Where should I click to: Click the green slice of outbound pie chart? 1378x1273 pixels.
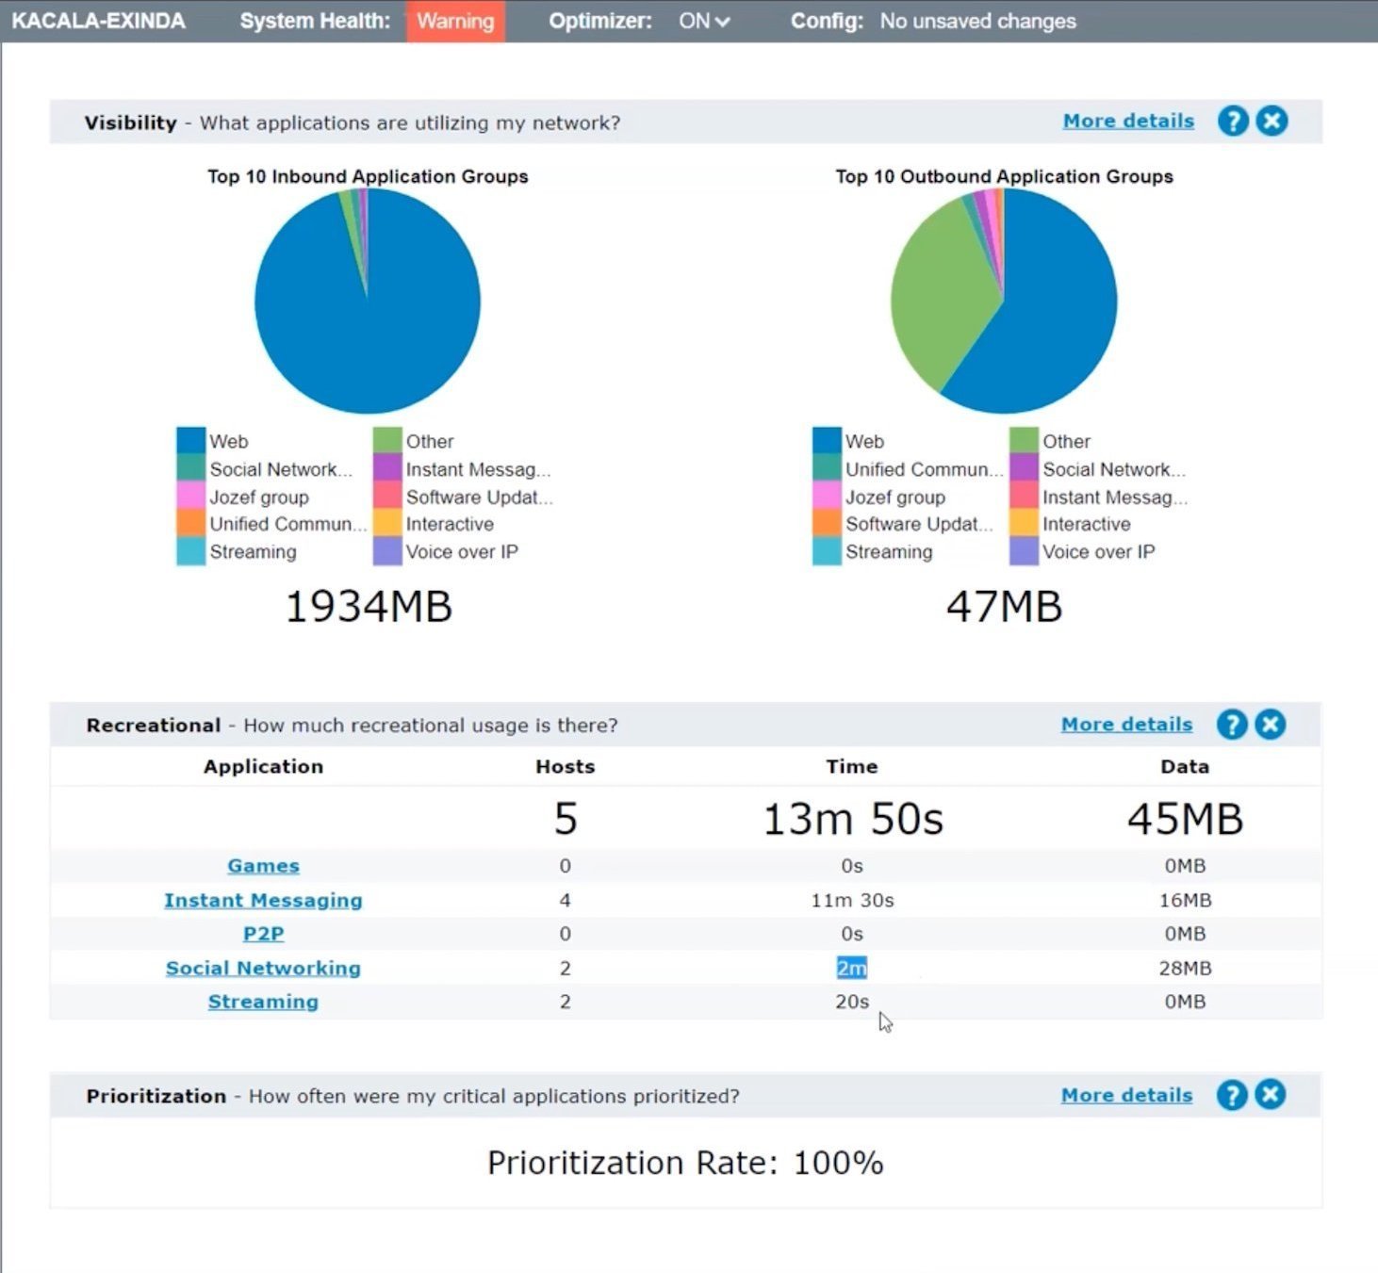coord(938,292)
